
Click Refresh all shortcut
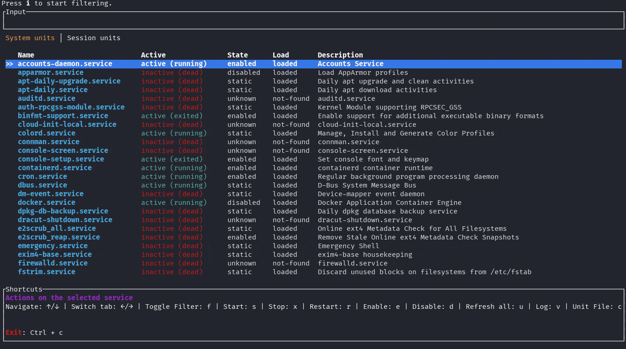[494, 307]
